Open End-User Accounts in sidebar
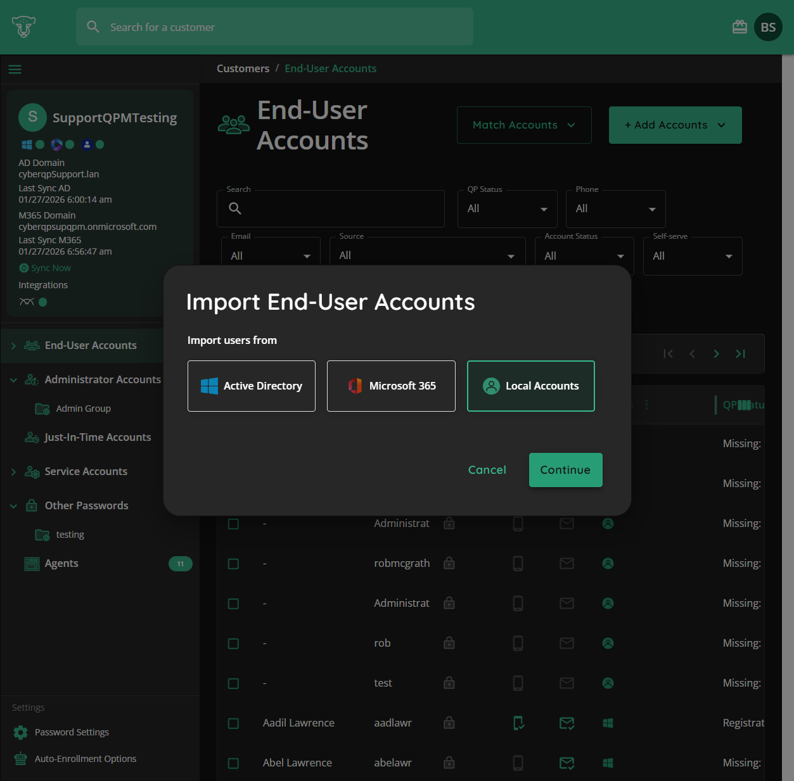This screenshot has width=794, height=781. pyautogui.click(x=91, y=345)
